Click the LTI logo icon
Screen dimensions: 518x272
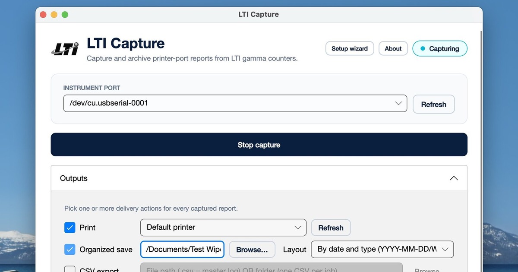click(65, 49)
